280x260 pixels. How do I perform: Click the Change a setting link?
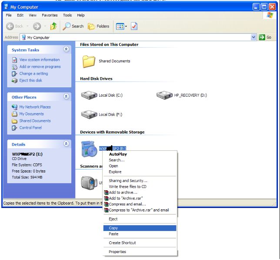pyautogui.click(x=34, y=74)
